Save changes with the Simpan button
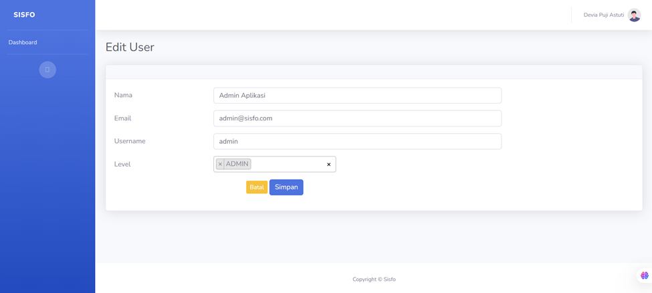This screenshot has width=652, height=293. tap(286, 187)
